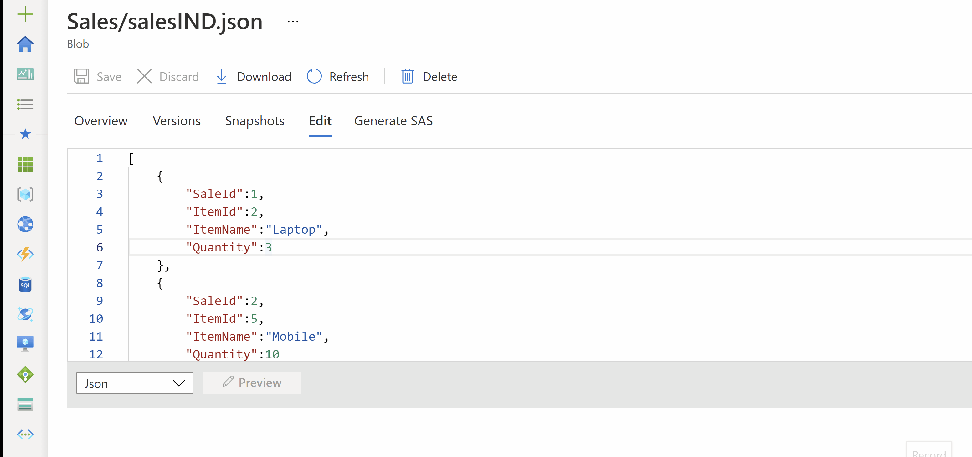The image size is (972, 457).
Task: Click the Preview button
Action: click(x=252, y=383)
